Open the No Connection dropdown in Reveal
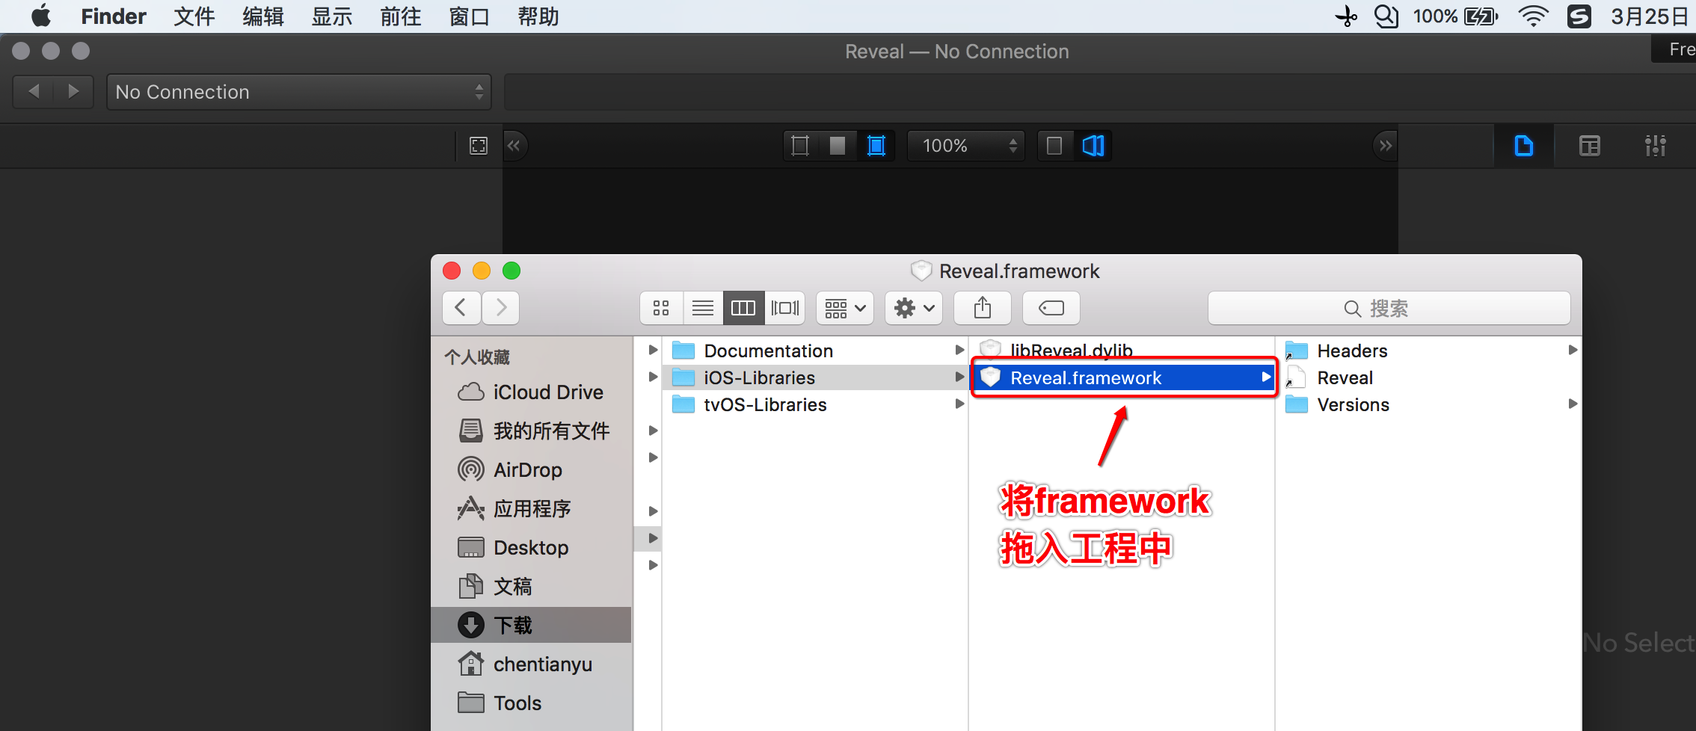1696x731 pixels. tap(298, 92)
